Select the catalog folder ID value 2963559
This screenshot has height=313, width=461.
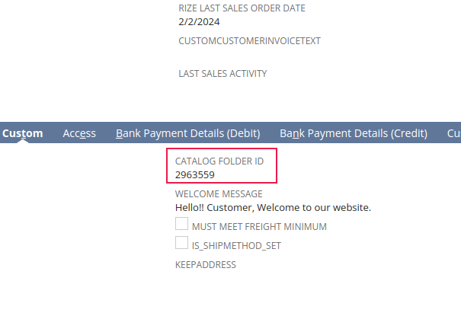tap(195, 175)
